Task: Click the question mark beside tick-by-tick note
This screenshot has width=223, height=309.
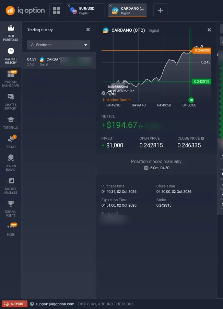Action: (x=103, y=93)
